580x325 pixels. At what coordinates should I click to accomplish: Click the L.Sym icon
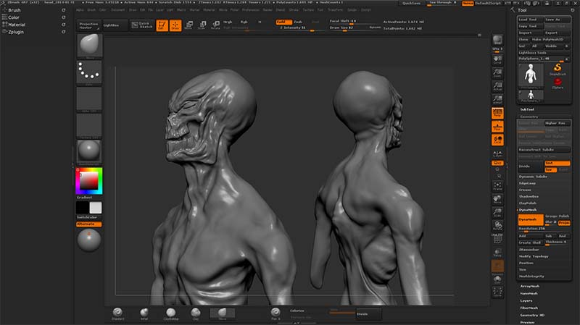[497, 153]
